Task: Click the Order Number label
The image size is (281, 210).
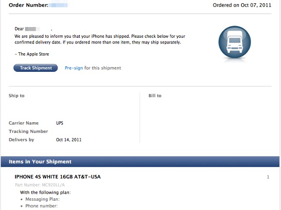Action: point(28,5)
